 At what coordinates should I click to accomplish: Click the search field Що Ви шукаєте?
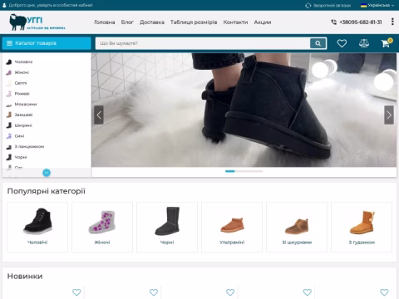point(203,43)
